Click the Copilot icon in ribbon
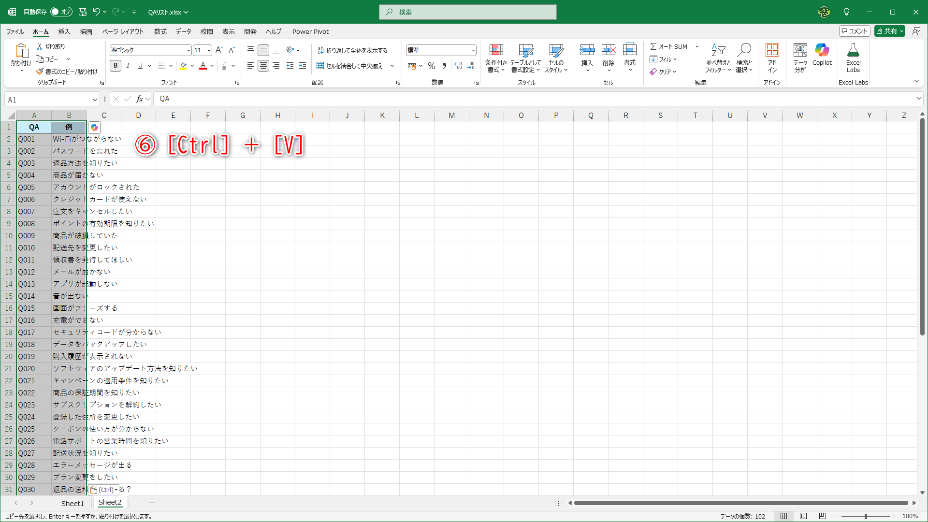Image resolution: width=928 pixels, height=522 pixels. click(x=822, y=50)
